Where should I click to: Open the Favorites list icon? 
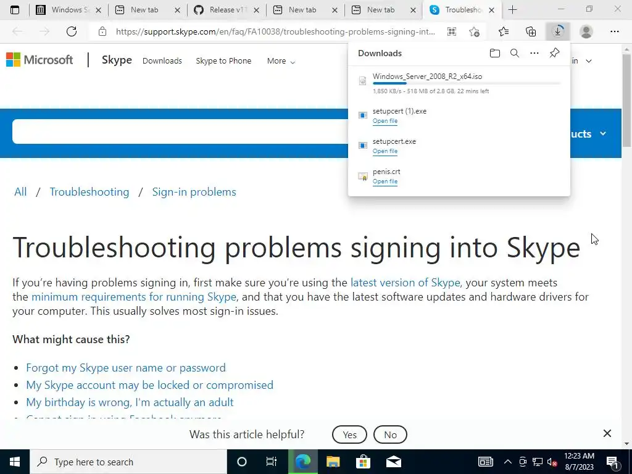[x=504, y=31]
